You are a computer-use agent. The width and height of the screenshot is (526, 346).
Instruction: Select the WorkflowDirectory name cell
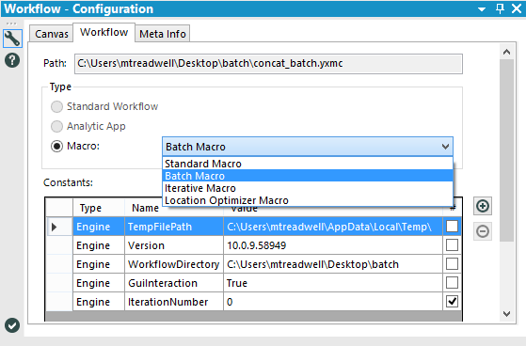tap(174, 264)
